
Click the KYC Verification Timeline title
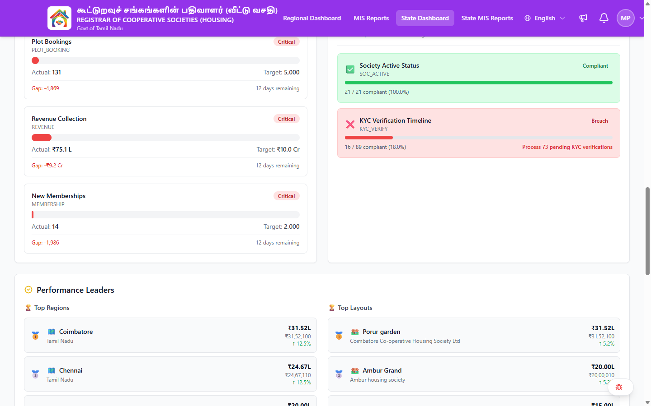[395, 120]
